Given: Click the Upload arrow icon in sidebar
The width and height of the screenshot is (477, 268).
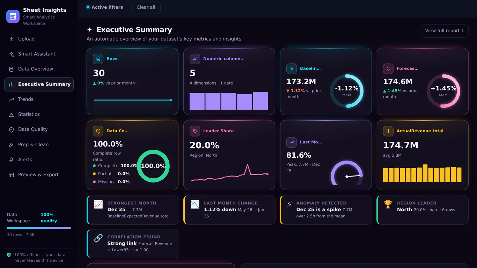Looking at the screenshot, I should 12,39.
